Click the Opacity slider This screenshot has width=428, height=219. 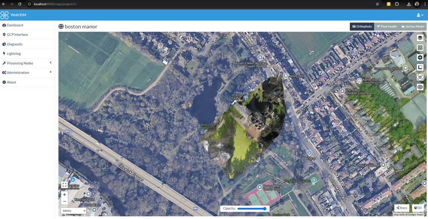click(252, 209)
